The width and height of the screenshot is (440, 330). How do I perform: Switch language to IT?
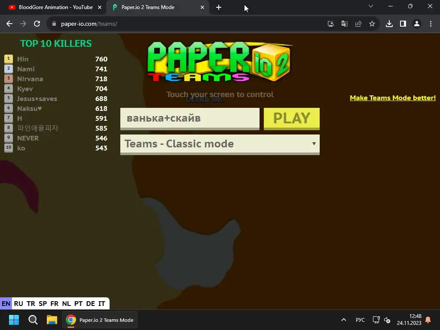click(101, 304)
